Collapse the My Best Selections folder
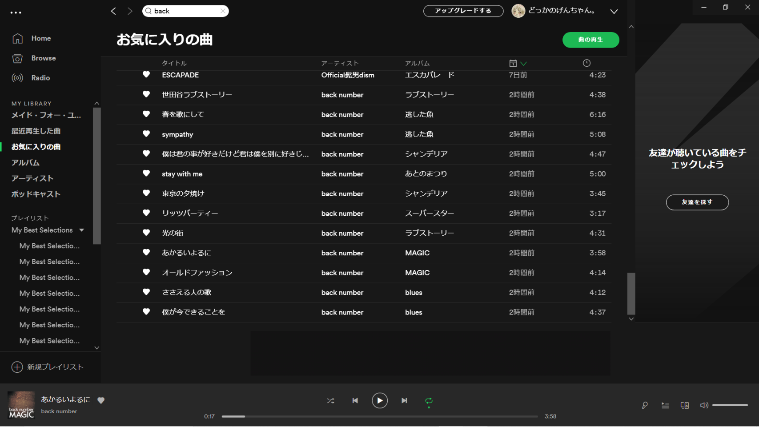This screenshot has height=427, width=759. pos(82,230)
